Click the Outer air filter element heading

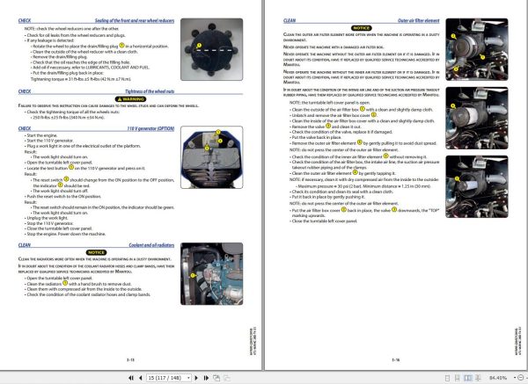(419, 20)
